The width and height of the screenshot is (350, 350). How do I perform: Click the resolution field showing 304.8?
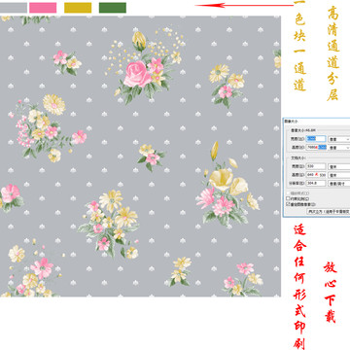316,183
